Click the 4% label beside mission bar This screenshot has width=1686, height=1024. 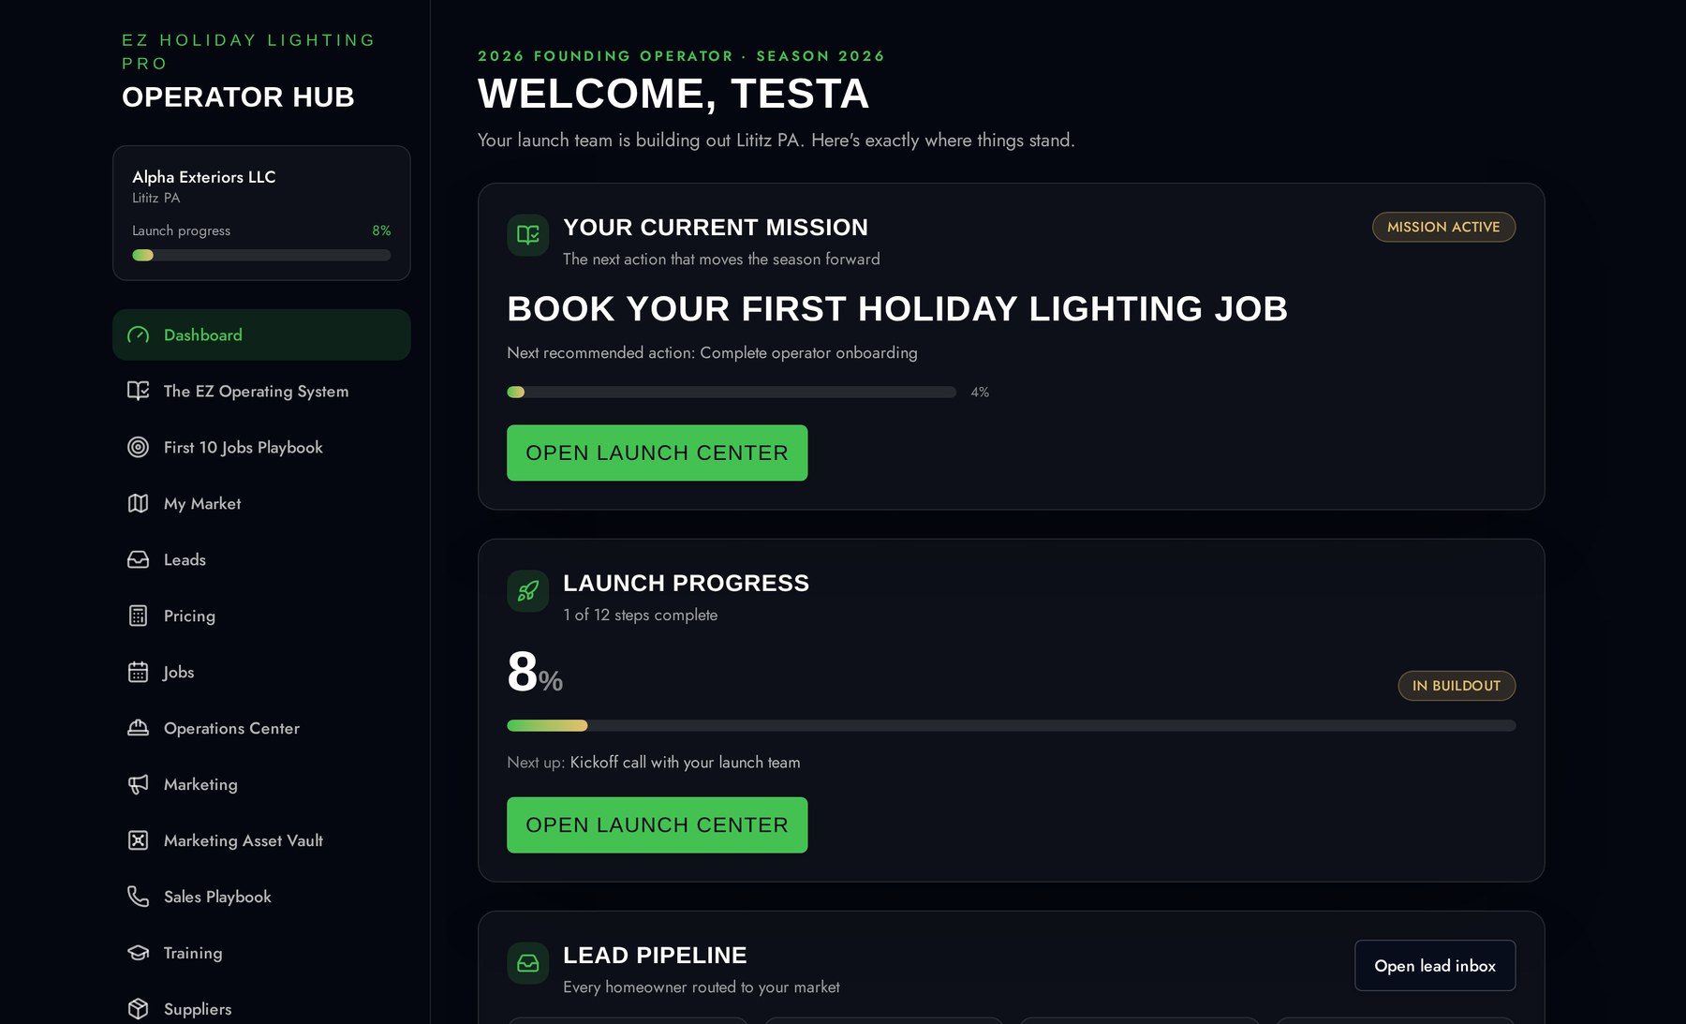pyautogui.click(x=980, y=392)
